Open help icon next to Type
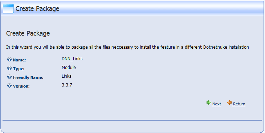 coord(9,68)
